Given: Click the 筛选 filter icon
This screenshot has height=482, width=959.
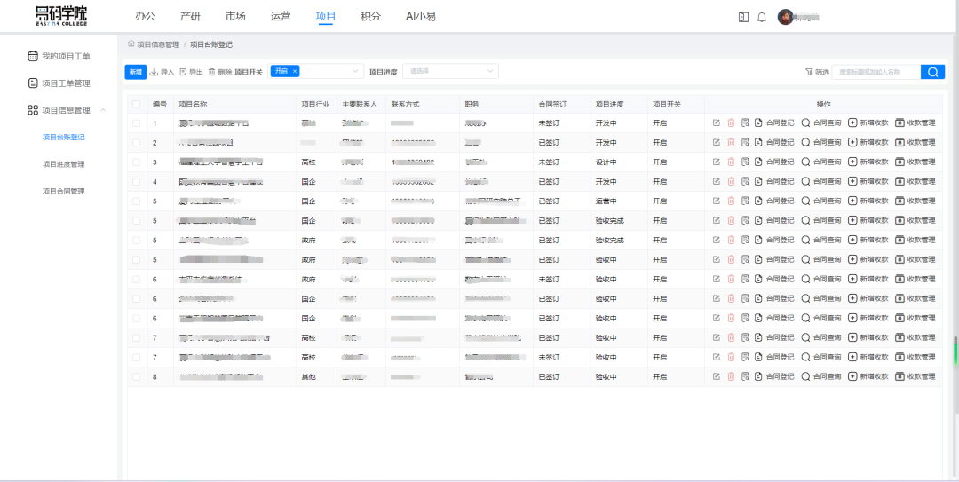Looking at the screenshot, I should 809,72.
